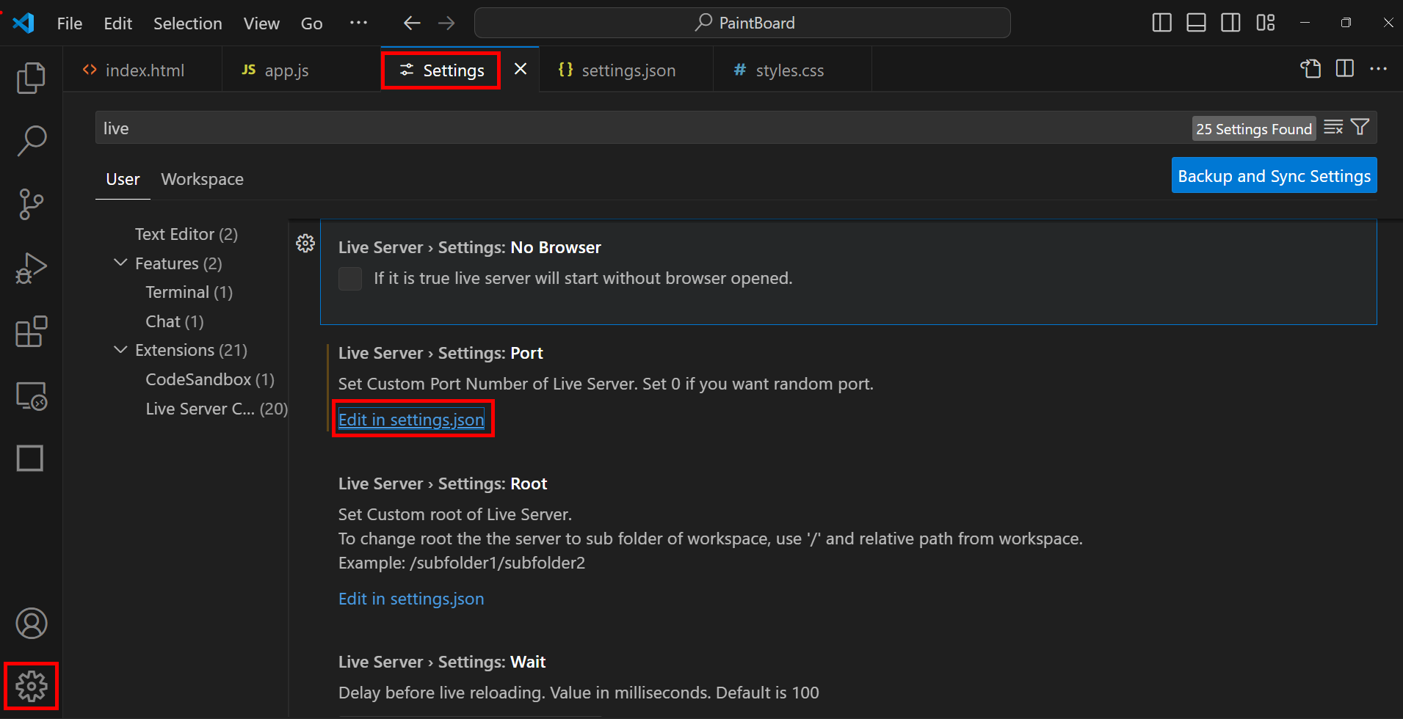Open the Accounts menu icon
Image resolution: width=1403 pixels, height=719 pixels.
pos(31,624)
